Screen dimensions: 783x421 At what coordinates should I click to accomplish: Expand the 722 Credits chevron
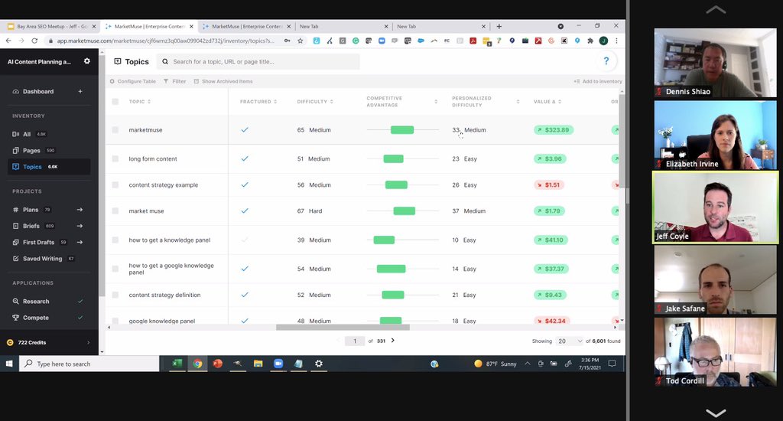(89, 342)
